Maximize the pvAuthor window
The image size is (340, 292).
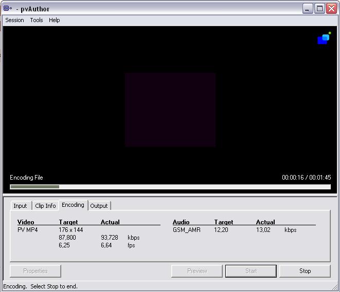(319, 9)
